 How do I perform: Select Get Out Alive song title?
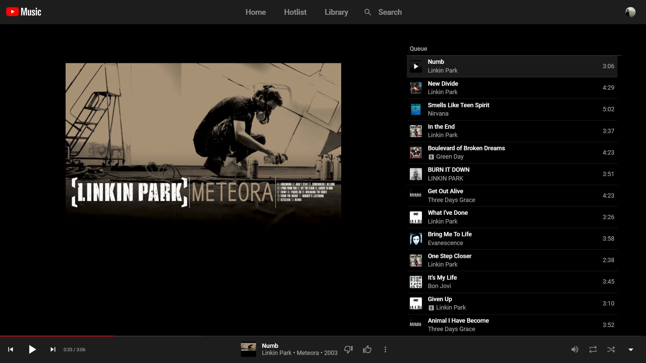[445, 191]
